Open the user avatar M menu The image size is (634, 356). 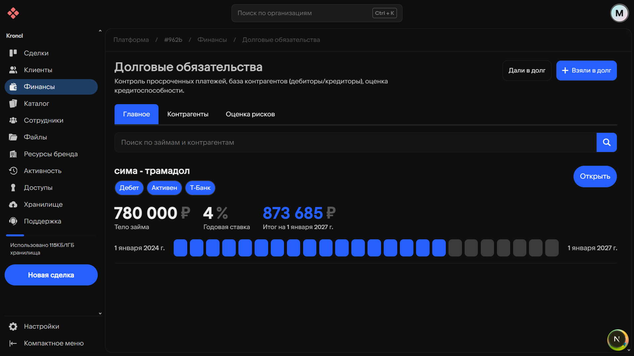(619, 13)
